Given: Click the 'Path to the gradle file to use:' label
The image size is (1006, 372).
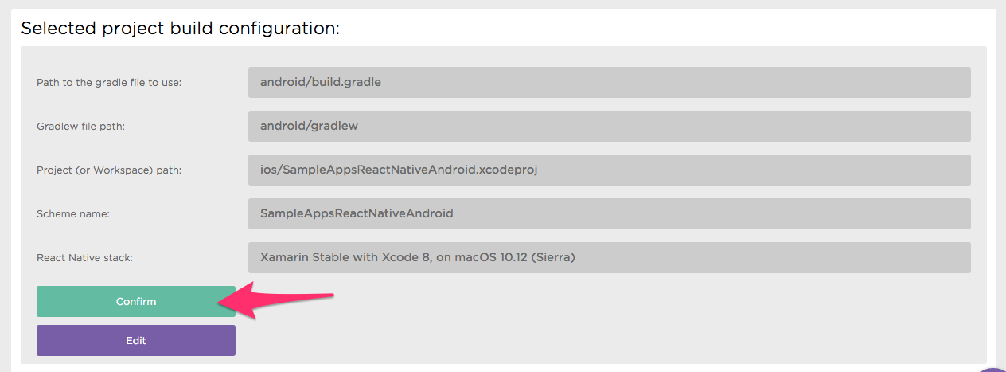Looking at the screenshot, I should (x=109, y=83).
